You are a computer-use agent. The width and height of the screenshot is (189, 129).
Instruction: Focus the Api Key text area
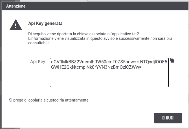(109, 72)
